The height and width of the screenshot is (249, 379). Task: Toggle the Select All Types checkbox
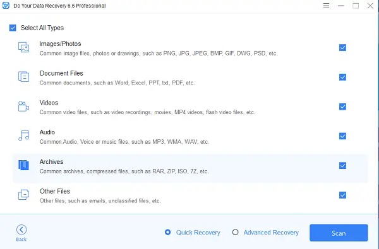pos(13,28)
